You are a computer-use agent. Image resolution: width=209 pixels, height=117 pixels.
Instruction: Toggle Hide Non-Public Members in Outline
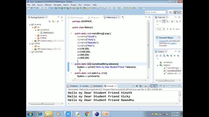pos(175,56)
